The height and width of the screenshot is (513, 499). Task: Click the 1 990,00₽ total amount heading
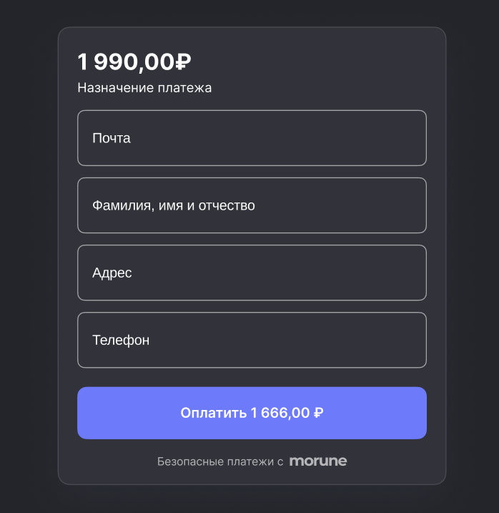point(134,62)
